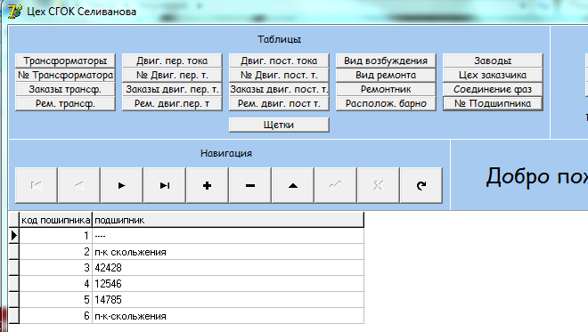
Task: Open the Ремонтник table
Action: click(x=386, y=89)
